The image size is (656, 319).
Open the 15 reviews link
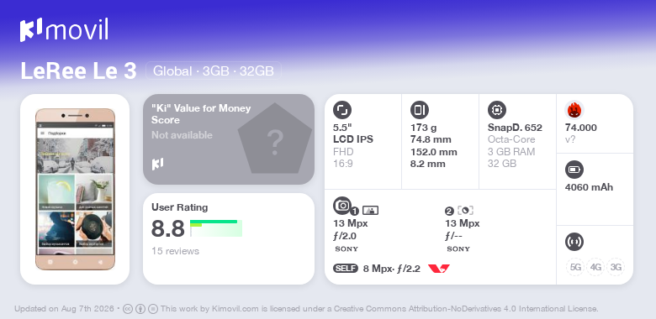(175, 251)
